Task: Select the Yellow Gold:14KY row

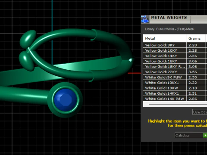Action: pyautogui.click(x=175, y=56)
